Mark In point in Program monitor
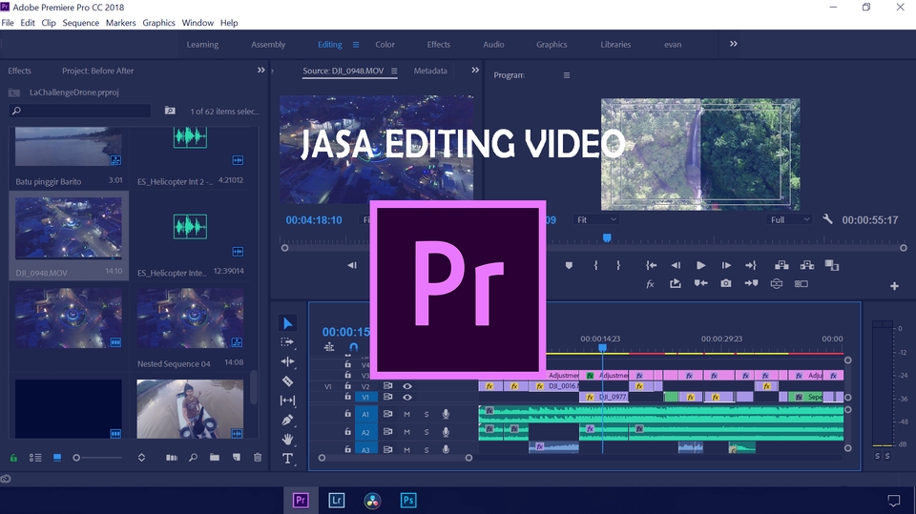 pyautogui.click(x=595, y=265)
